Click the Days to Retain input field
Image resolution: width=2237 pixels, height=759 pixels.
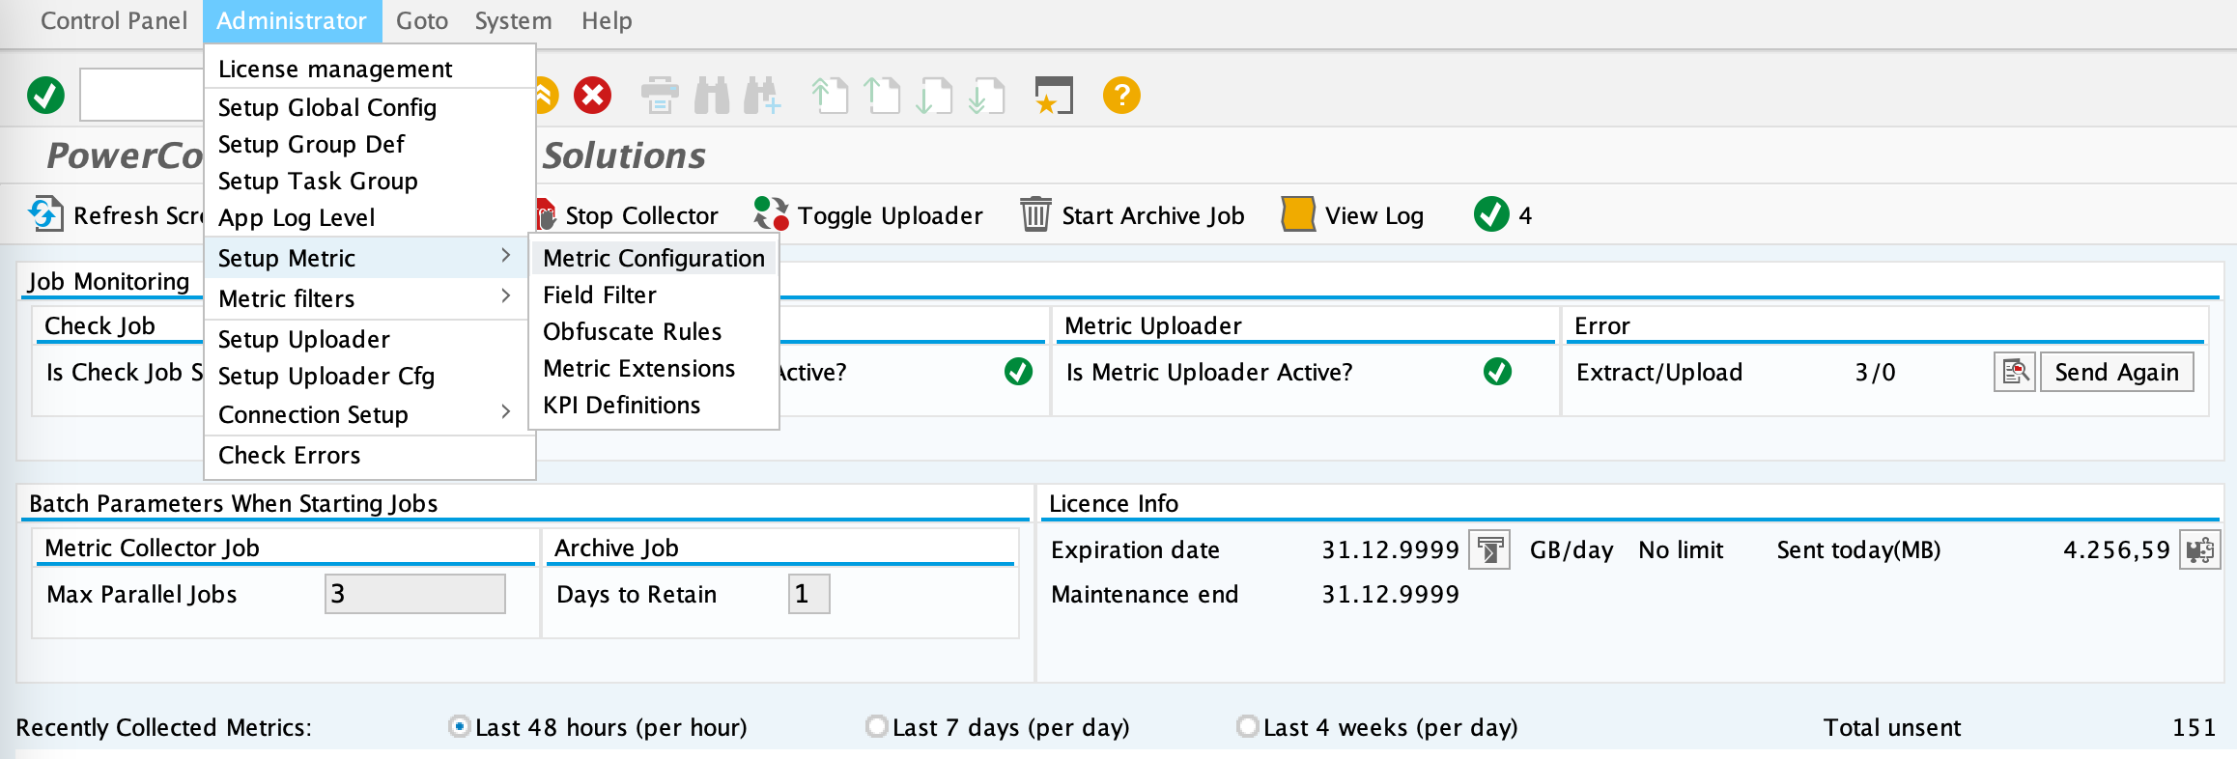coord(808,594)
